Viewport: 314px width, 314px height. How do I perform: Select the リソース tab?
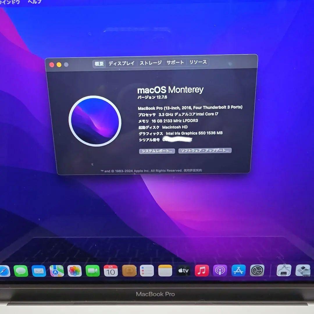[x=198, y=62]
